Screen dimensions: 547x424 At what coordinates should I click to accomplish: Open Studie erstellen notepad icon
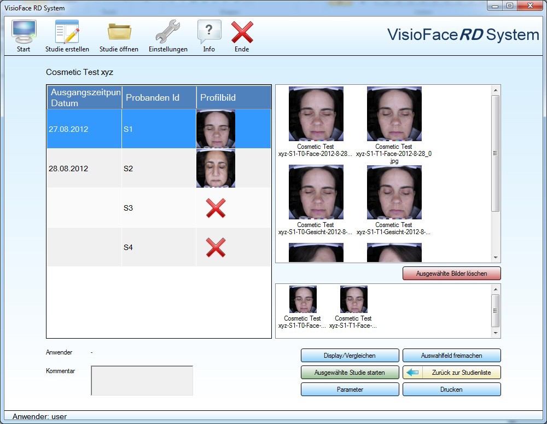67,32
